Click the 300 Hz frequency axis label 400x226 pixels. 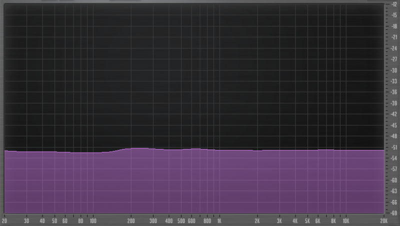tap(153, 221)
